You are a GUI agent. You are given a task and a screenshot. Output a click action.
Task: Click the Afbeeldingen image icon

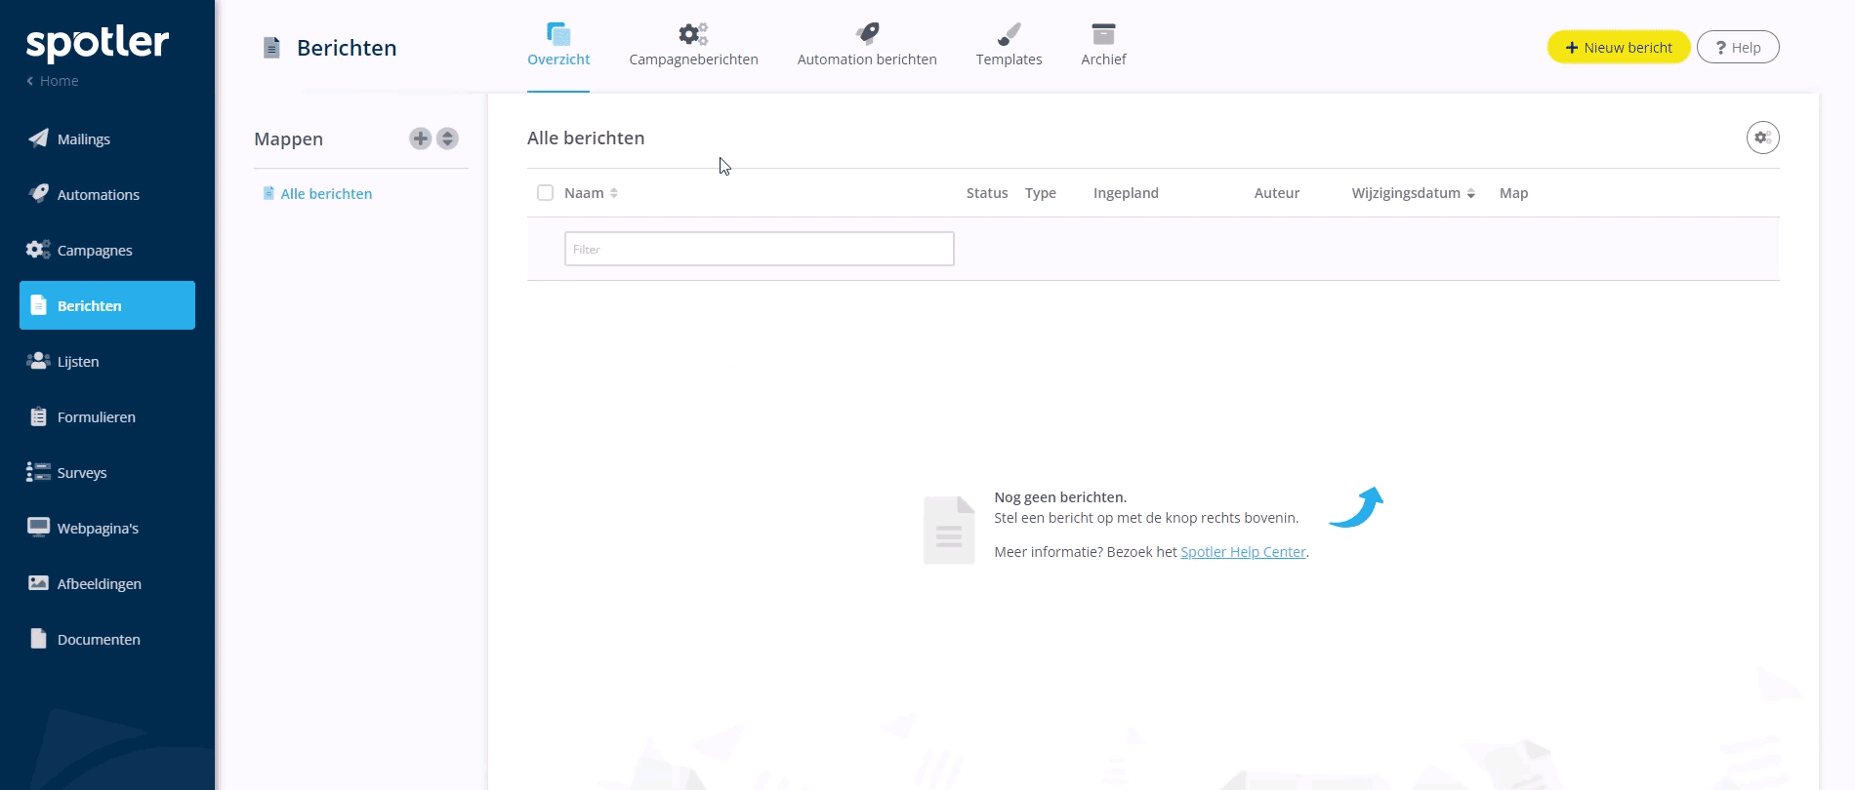pos(38,583)
